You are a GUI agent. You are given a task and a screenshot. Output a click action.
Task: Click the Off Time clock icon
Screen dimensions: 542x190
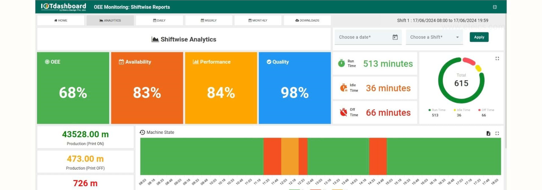(343, 112)
